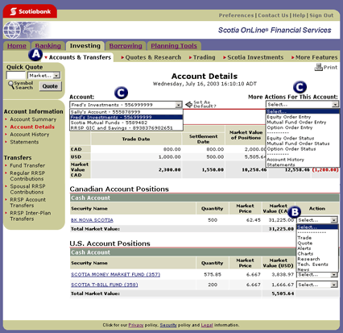Click the Quote button

click(50, 86)
